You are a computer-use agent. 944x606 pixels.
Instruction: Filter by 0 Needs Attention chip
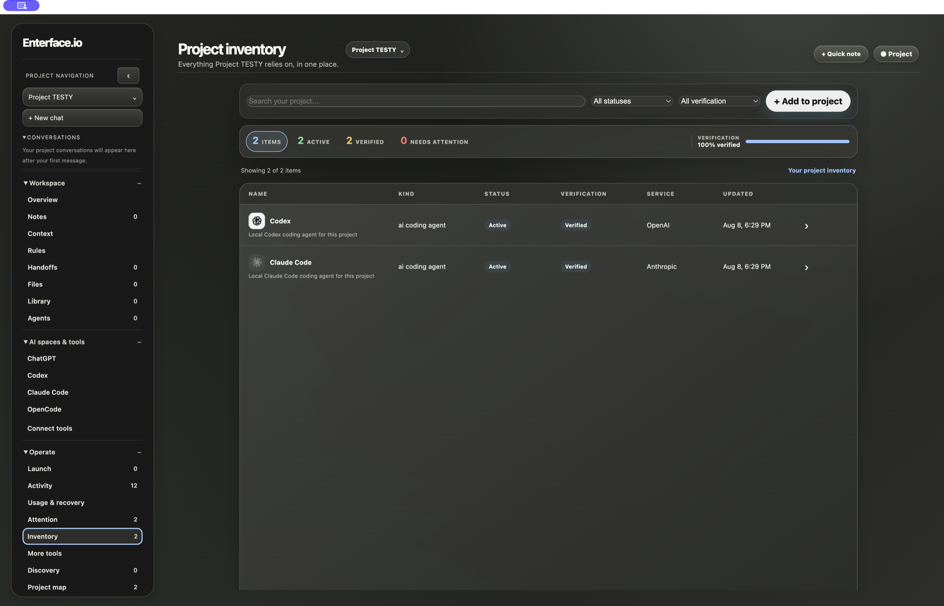434,141
